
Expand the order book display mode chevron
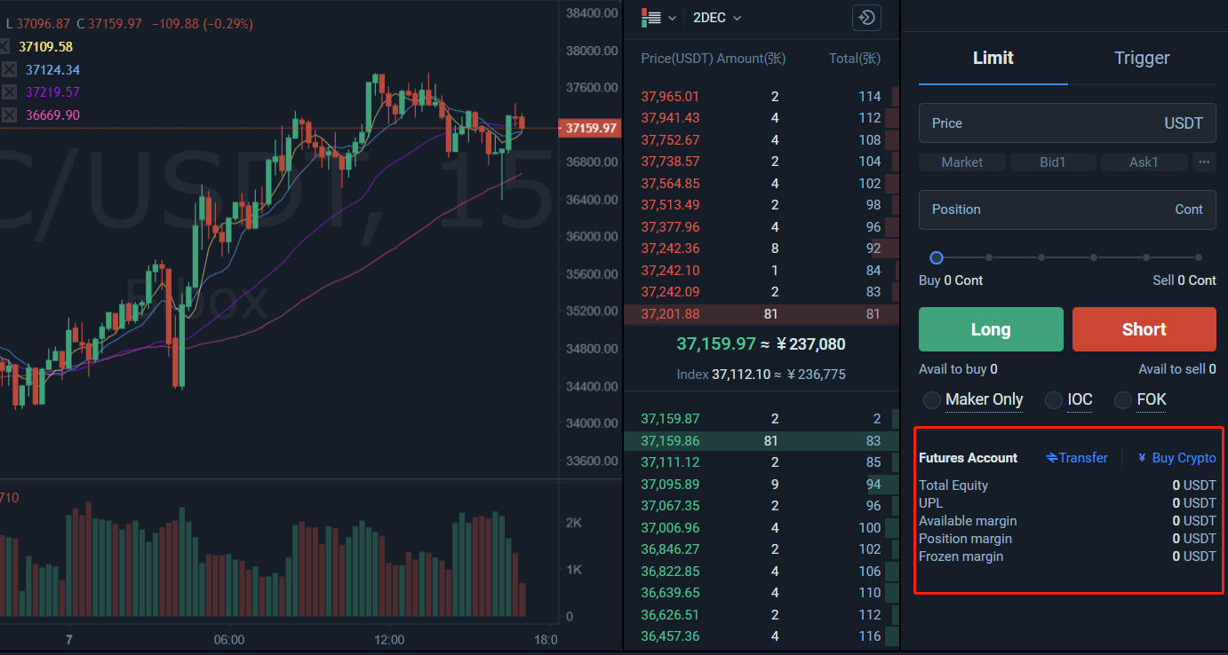(x=673, y=18)
